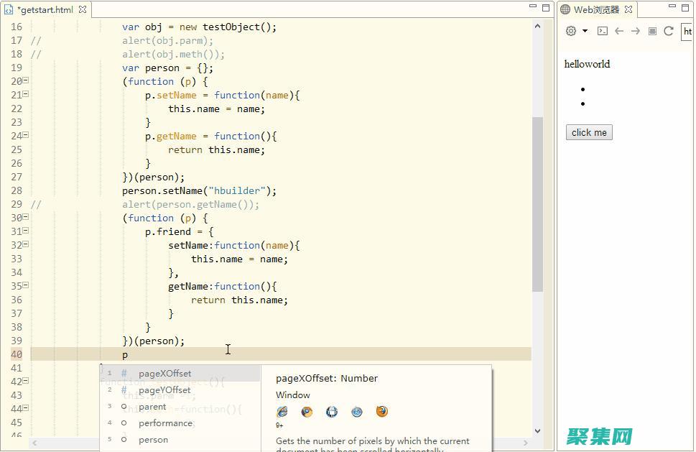
Task: Select "pageYOffset" in the completion list
Action: pyautogui.click(x=164, y=390)
